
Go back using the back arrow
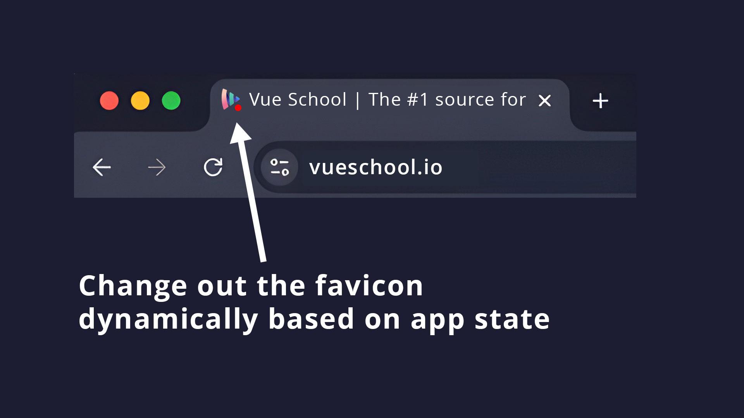(x=102, y=167)
